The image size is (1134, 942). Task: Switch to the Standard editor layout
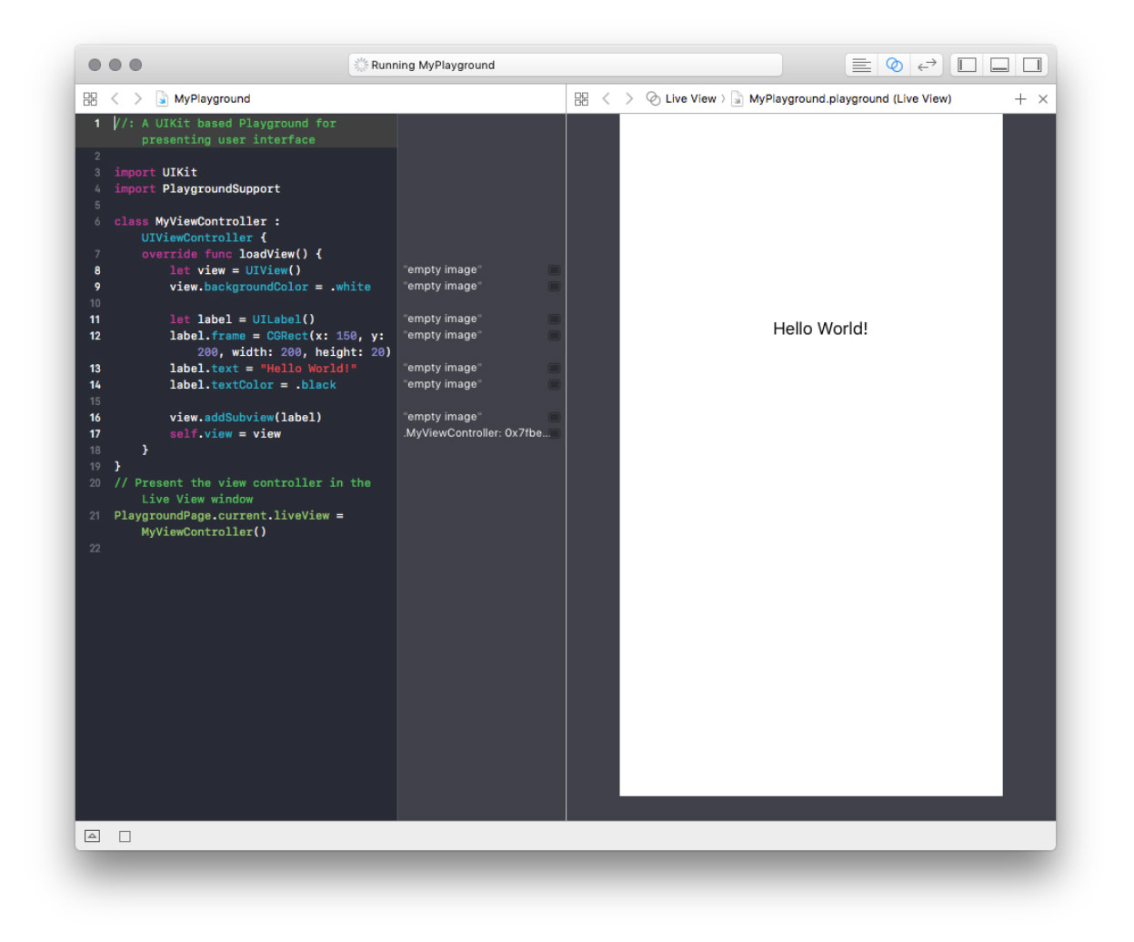(x=860, y=66)
